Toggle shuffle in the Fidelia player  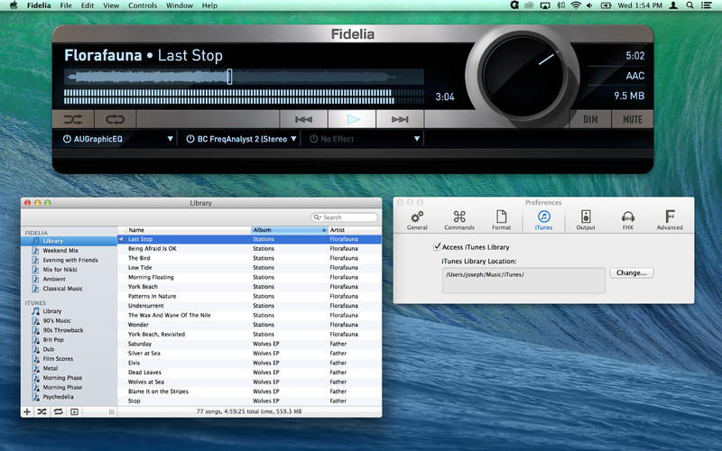(x=74, y=118)
